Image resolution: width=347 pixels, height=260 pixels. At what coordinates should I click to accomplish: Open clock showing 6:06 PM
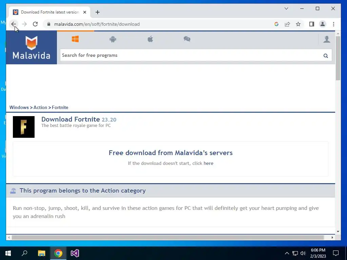tap(318, 253)
